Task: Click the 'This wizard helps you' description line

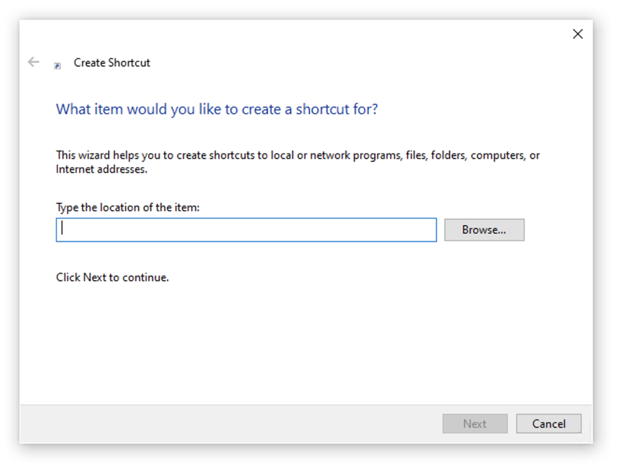Action: 298,155
